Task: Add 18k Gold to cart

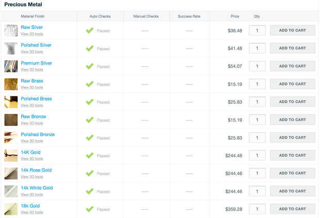Action: pyautogui.click(x=292, y=209)
